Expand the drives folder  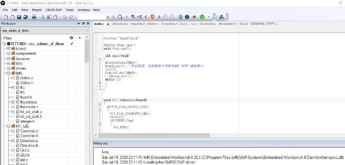pyautogui.click(x=8, y=68)
